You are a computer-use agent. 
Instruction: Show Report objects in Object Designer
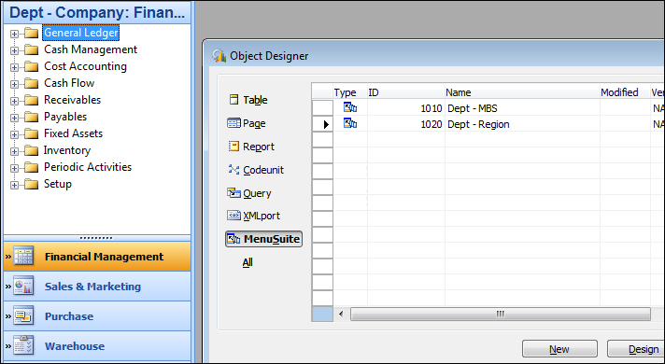click(x=251, y=147)
